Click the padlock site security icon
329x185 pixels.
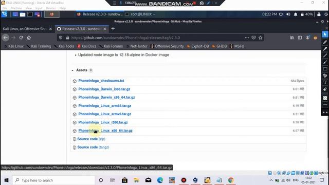coord(67,38)
